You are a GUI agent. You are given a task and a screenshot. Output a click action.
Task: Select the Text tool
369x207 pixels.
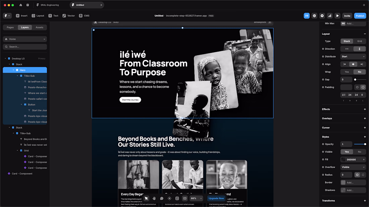(x=53, y=16)
